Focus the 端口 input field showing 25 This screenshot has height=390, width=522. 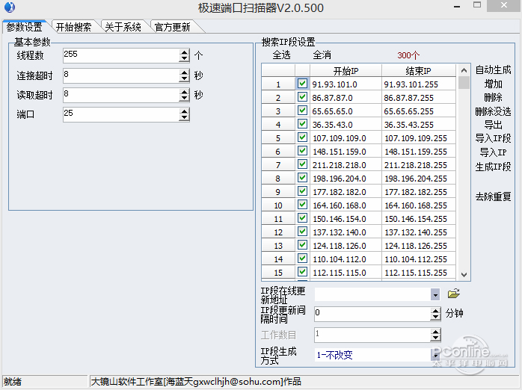point(121,114)
